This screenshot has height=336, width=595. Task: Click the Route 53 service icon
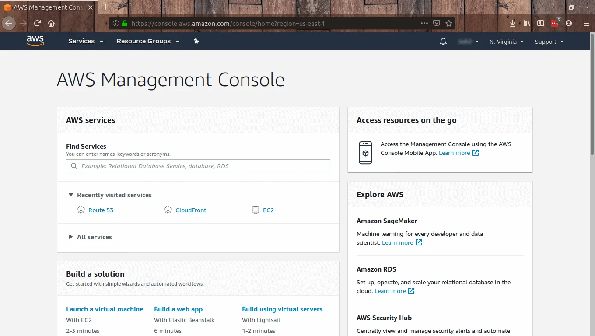81,210
